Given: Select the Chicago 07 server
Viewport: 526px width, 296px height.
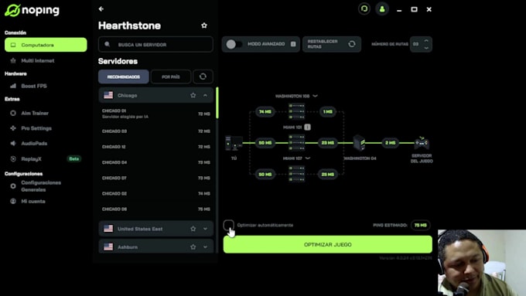Looking at the screenshot, I should (x=156, y=178).
